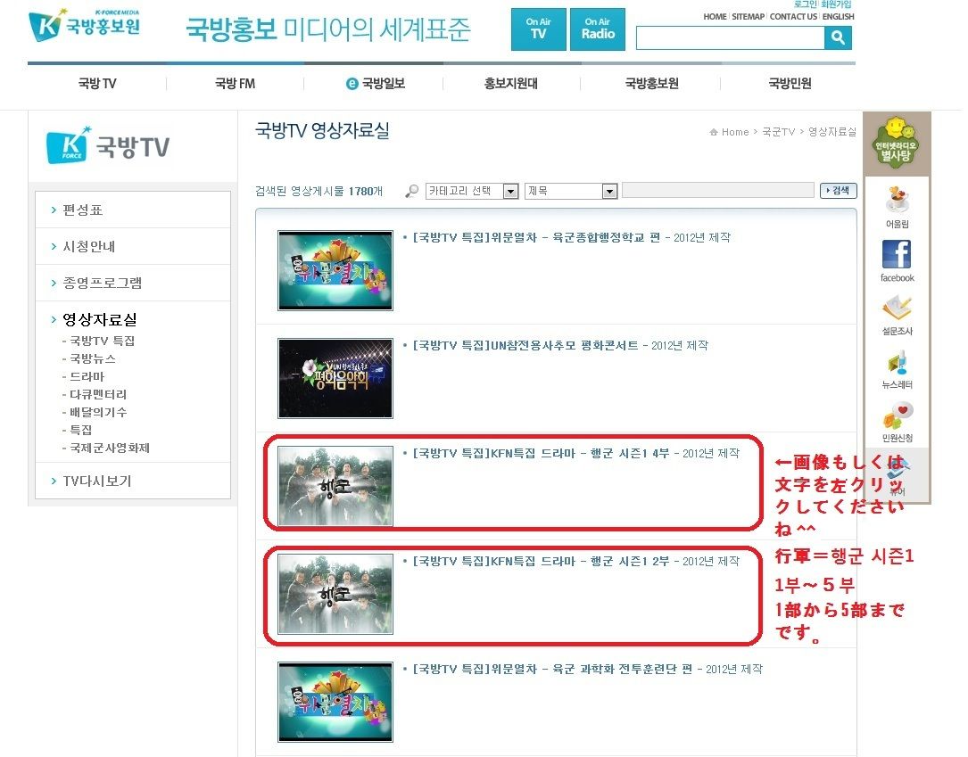Open the 위문열차 육군종합행정학교 편 thumbnail
968x757 pixels.
tap(335, 270)
